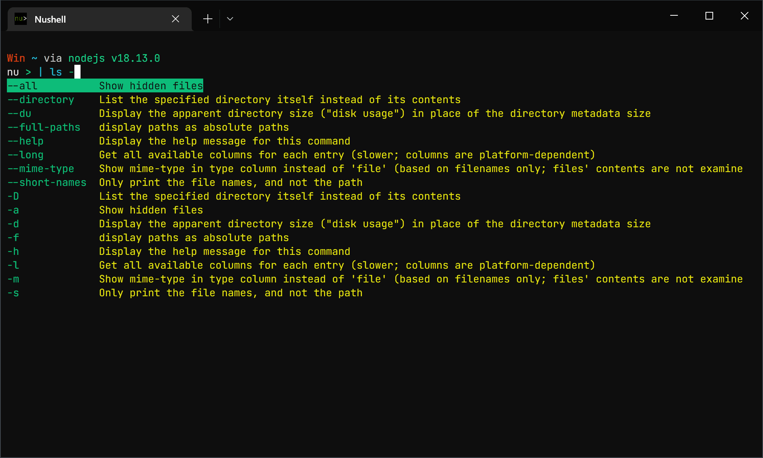
Task: Expand the new tab profile dropdown
Action: [x=230, y=19]
